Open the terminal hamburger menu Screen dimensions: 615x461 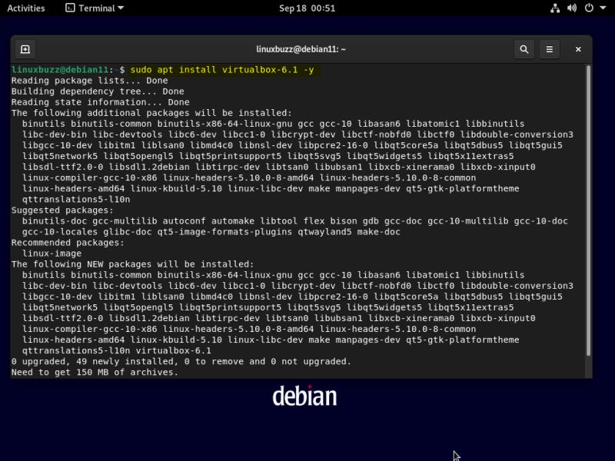coord(549,48)
